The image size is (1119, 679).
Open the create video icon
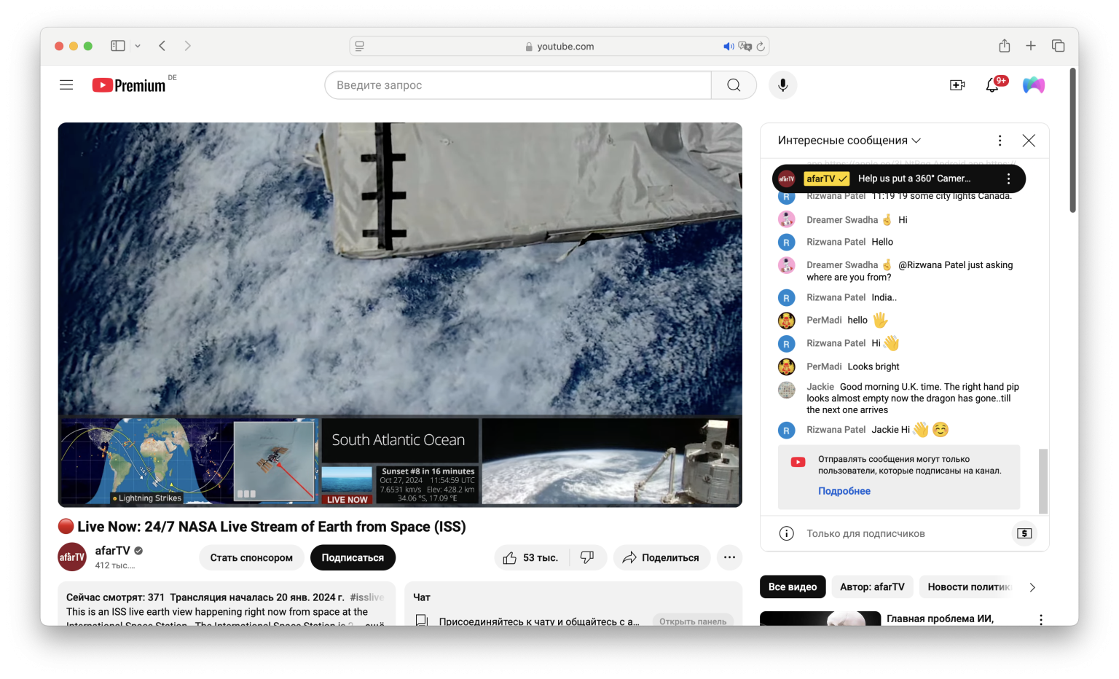click(x=957, y=85)
